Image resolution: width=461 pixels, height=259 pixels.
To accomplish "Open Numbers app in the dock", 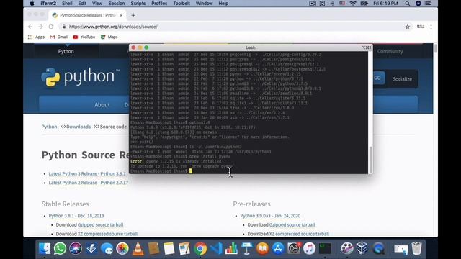I will tap(231, 248).
